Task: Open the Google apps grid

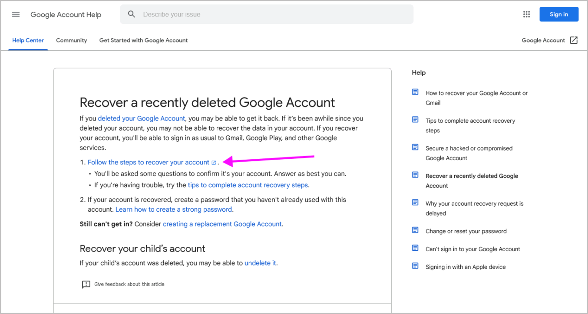Action: (527, 14)
